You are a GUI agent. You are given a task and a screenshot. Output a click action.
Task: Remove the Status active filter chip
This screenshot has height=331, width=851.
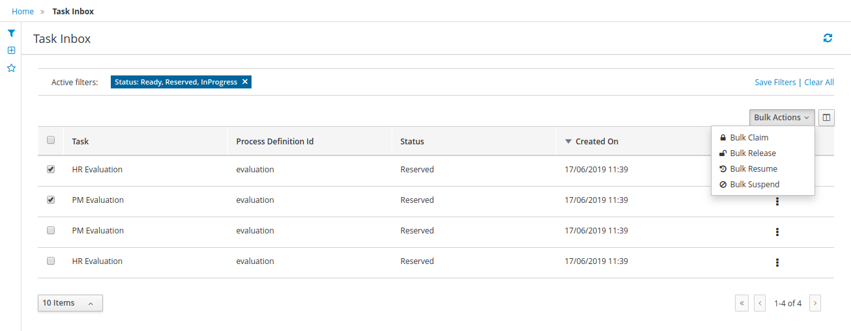(x=245, y=82)
